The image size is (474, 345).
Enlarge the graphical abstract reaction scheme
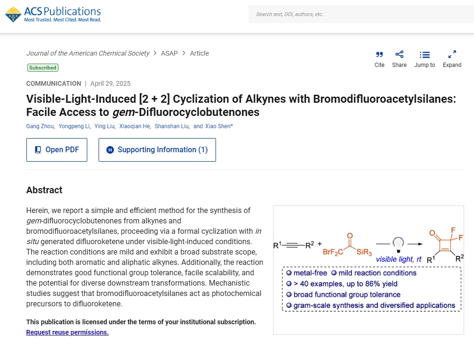pos(368,270)
